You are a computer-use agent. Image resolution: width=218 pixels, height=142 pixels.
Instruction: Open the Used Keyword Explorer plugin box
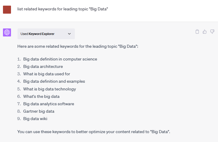(x=46, y=34)
